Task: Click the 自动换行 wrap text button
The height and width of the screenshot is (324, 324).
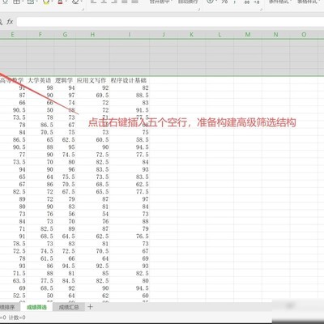Action: point(188,2)
